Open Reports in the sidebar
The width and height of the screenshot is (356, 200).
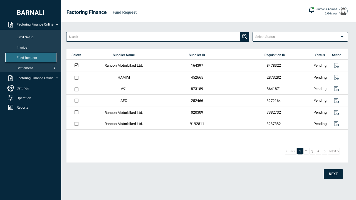tap(23, 107)
